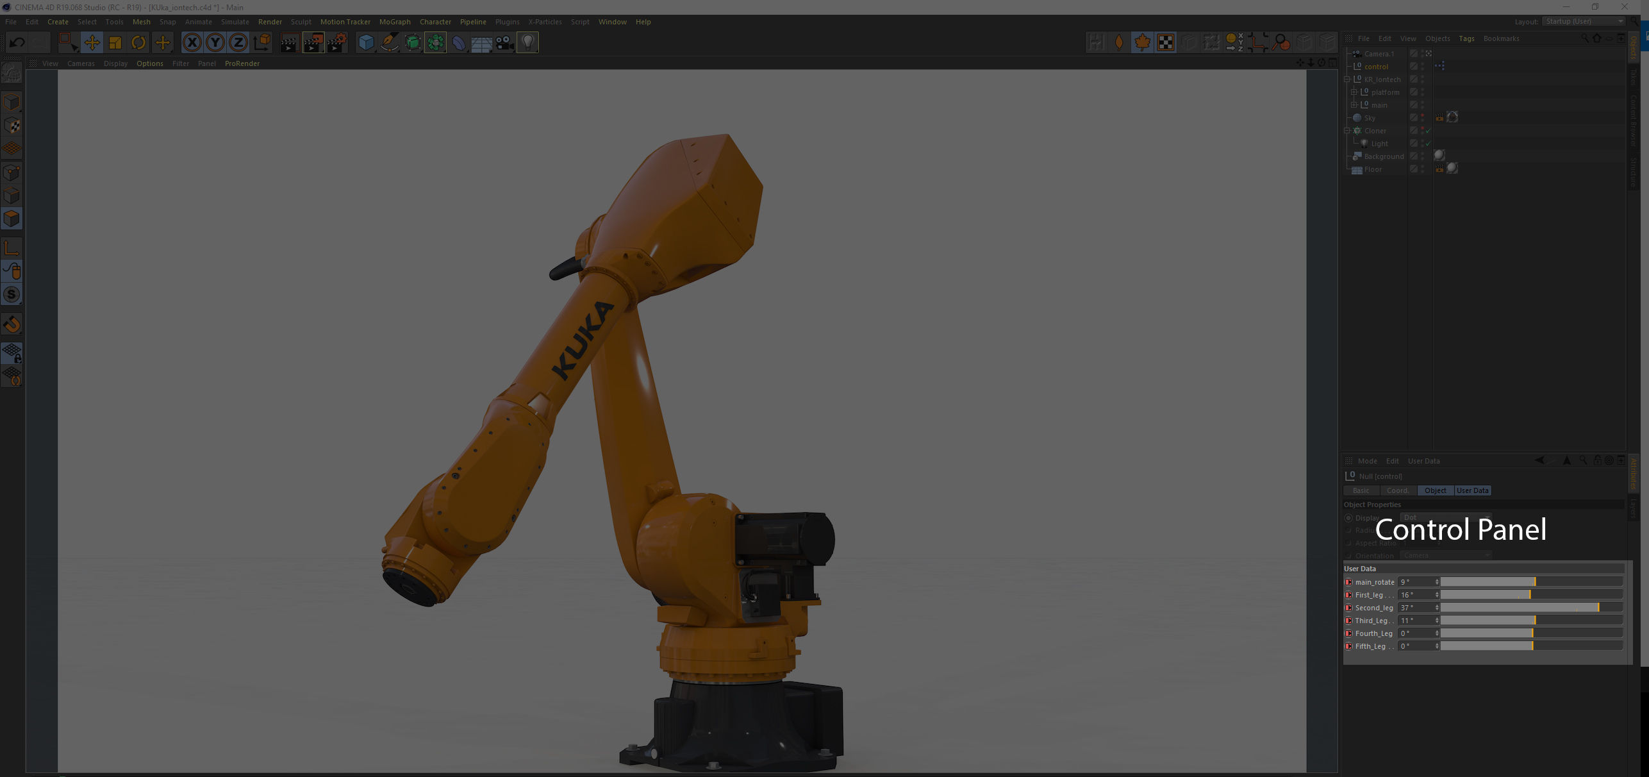Activate the Scale tool
1649x777 pixels.
point(115,43)
